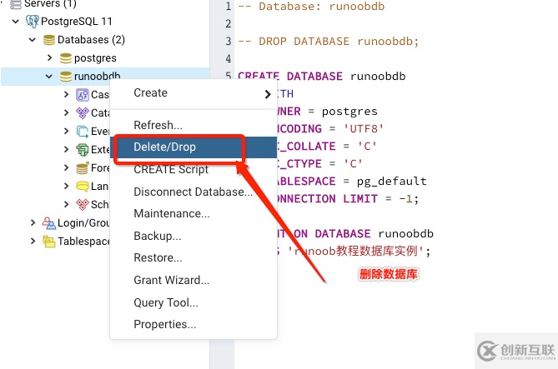Click the Languages node icon
Image resolution: width=558 pixels, height=369 pixels.
coord(83,187)
